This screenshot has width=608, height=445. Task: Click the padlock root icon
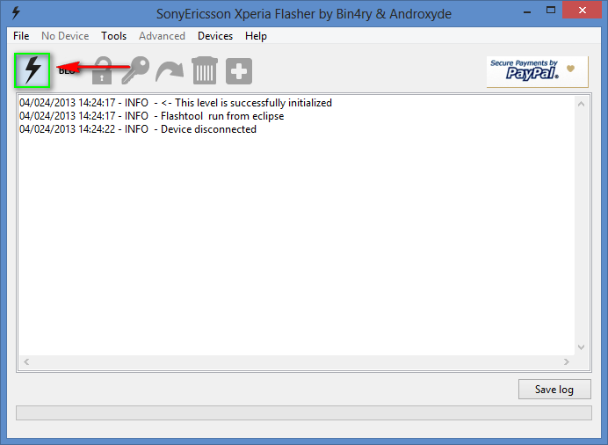coord(102,70)
